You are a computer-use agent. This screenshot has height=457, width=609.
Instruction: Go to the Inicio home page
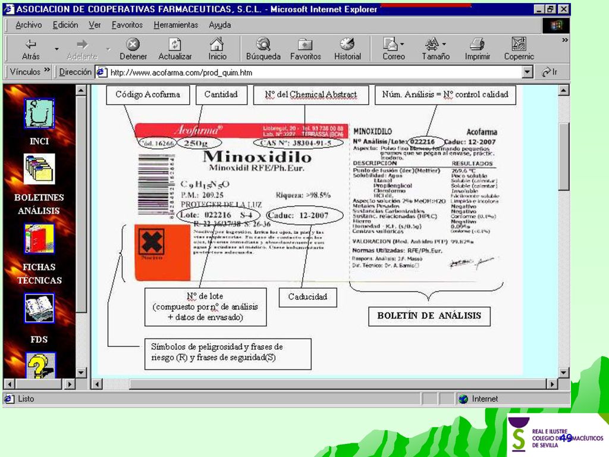click(x=217, y=49)
